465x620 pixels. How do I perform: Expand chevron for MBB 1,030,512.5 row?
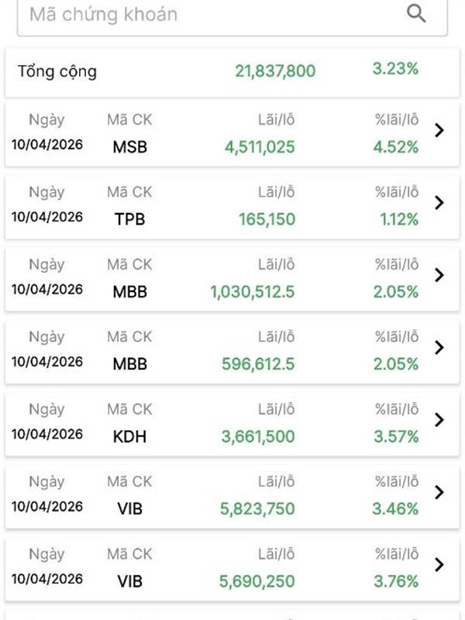click(x=439, y=275)
